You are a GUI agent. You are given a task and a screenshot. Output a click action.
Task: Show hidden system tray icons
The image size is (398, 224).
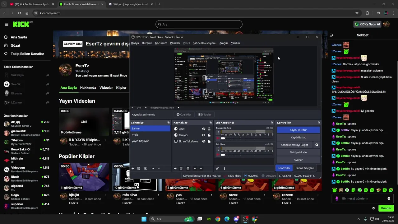coord(359,219)
